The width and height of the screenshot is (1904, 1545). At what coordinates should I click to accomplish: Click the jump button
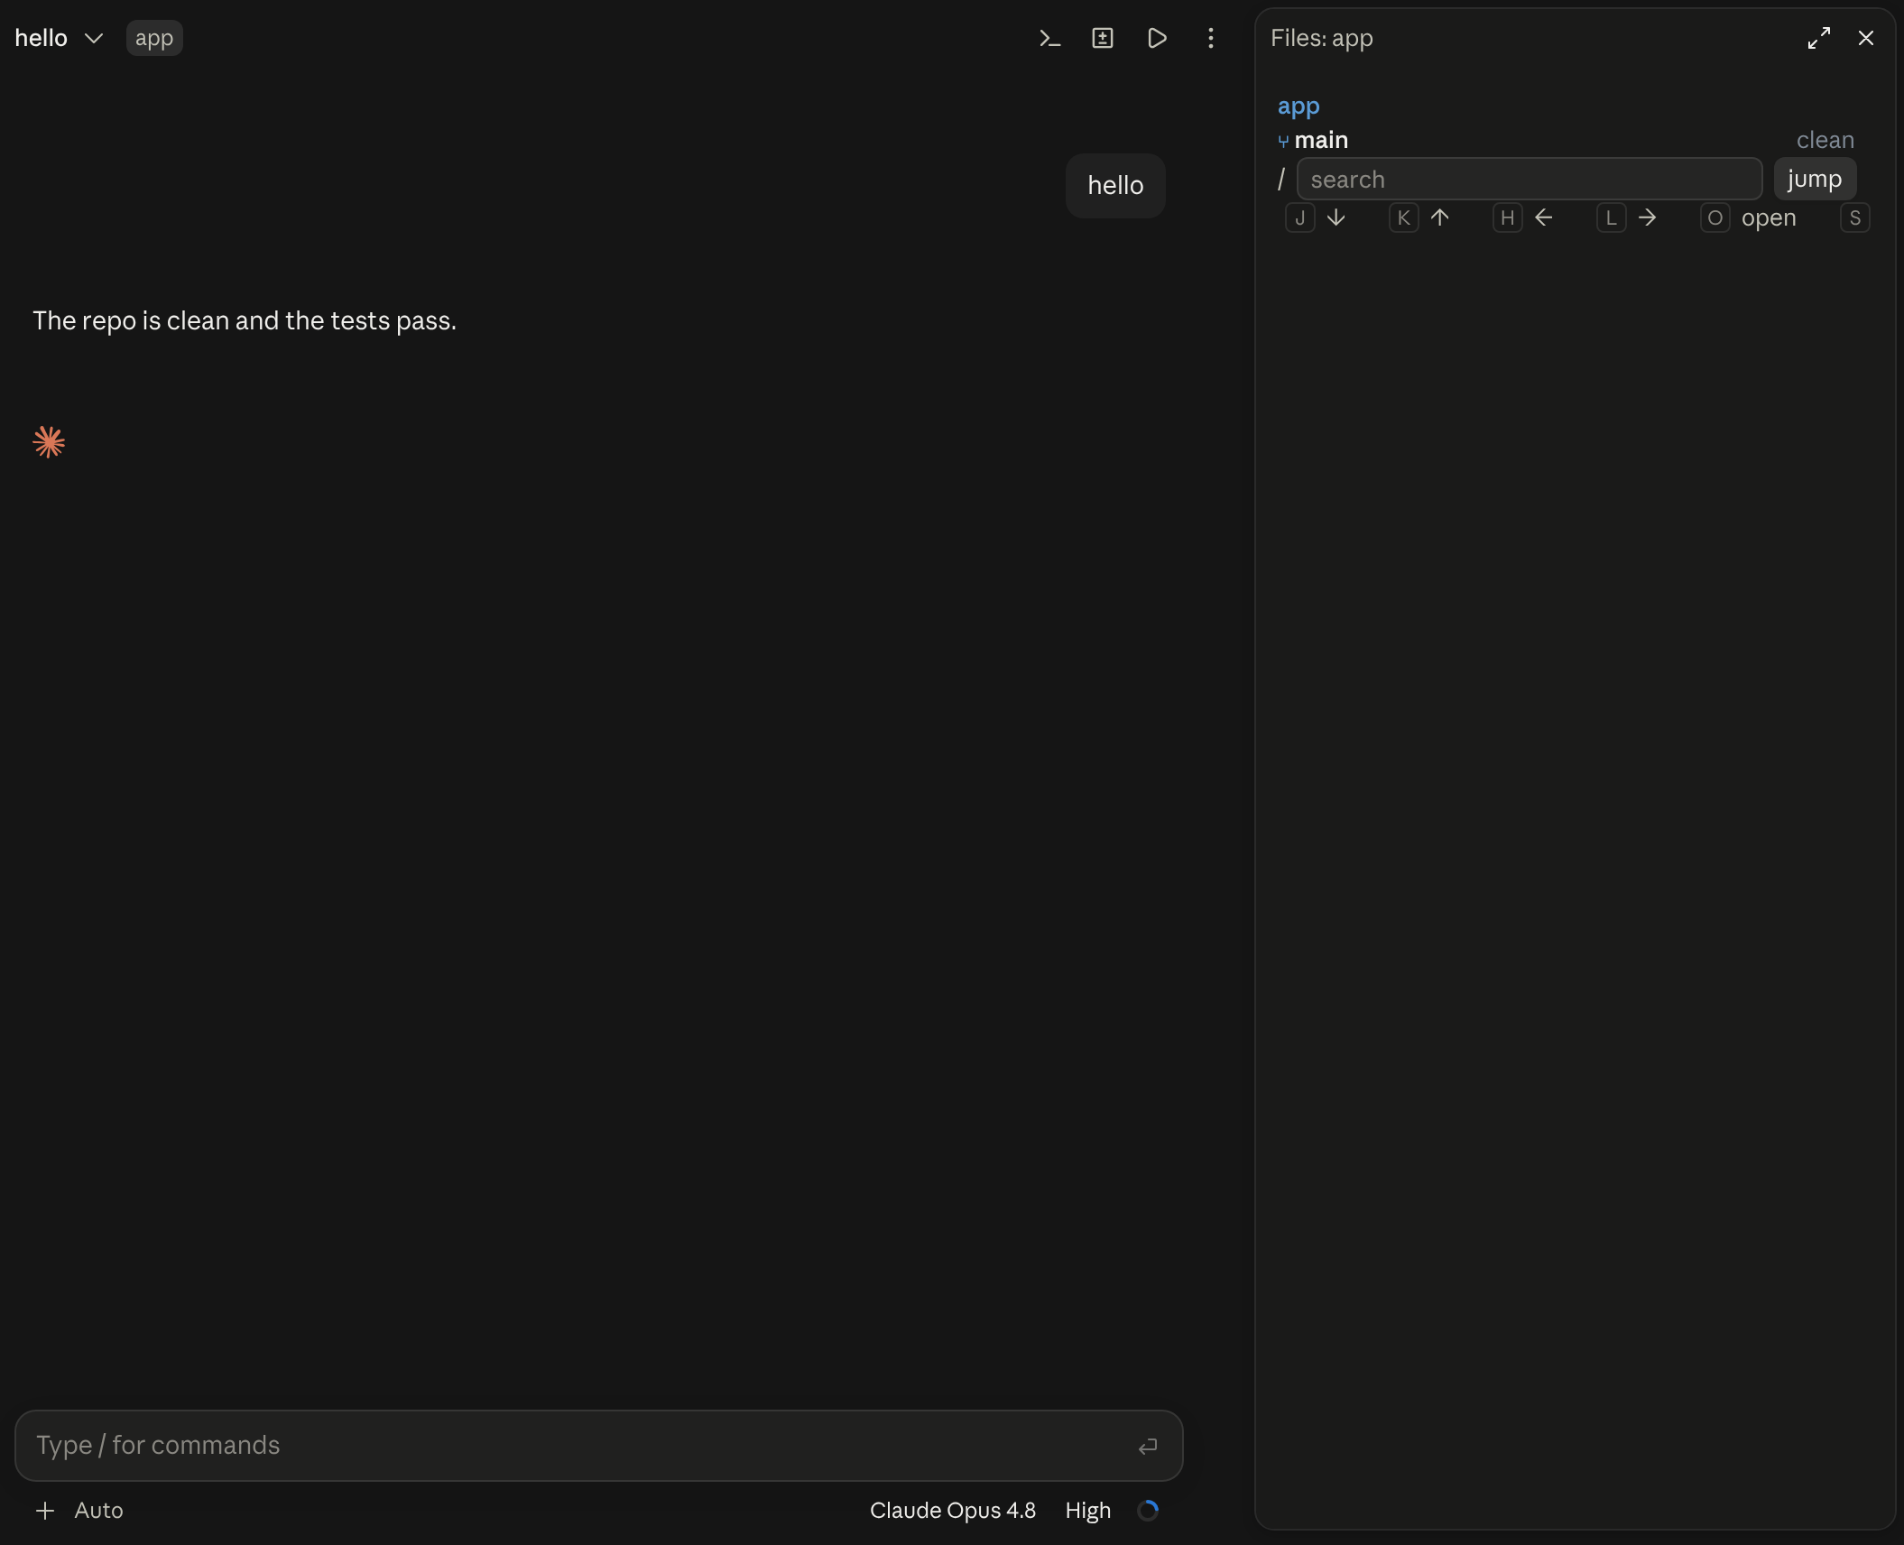click(x=1815, y=179)
